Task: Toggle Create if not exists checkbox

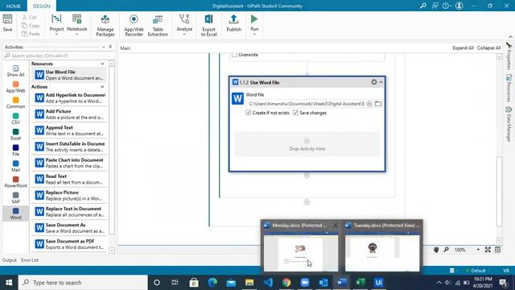Action: pyautogui.click(x=249, y=113)
